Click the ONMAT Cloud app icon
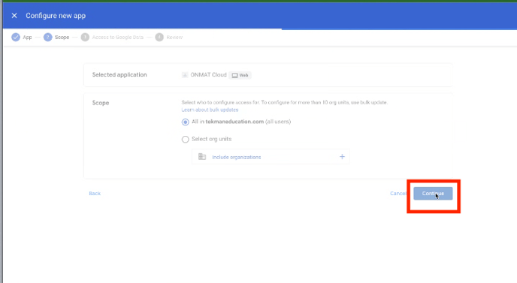 pos(185,75)
